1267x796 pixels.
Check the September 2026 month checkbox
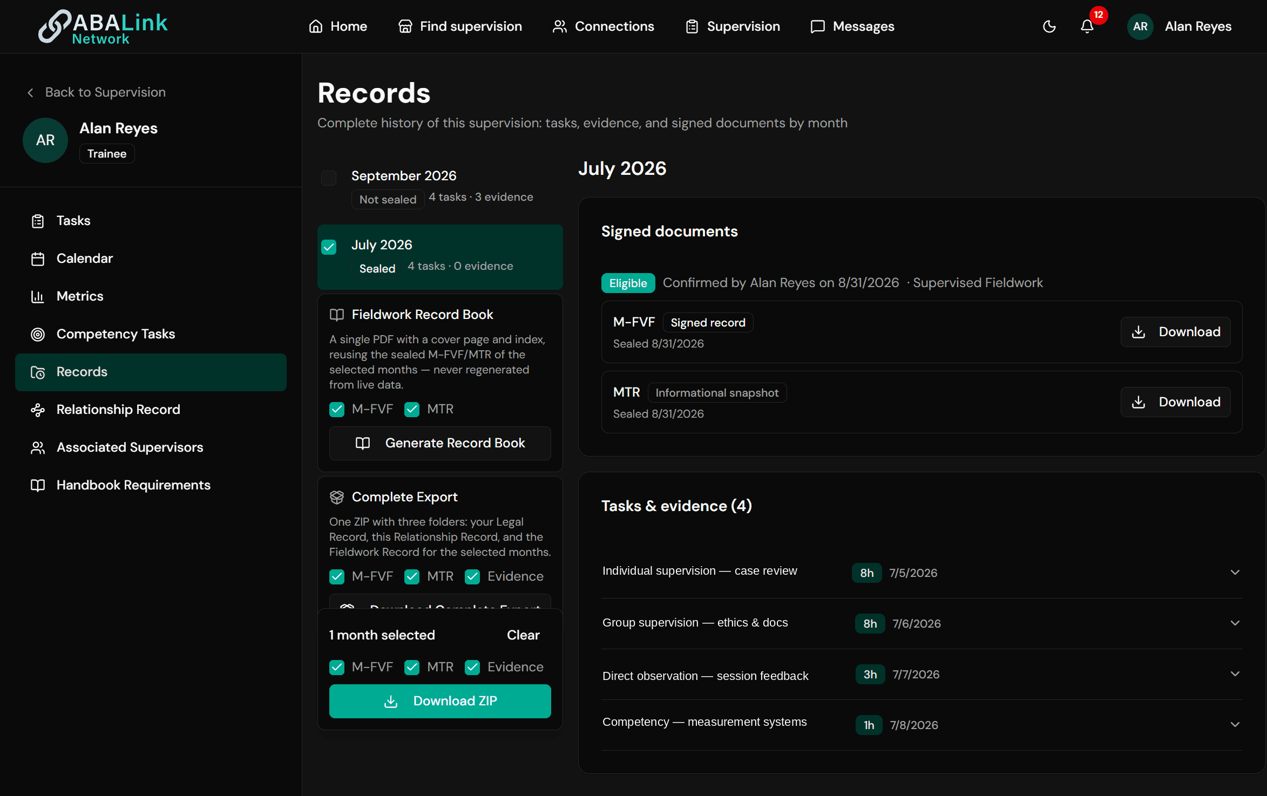click(x=329, y=178)
